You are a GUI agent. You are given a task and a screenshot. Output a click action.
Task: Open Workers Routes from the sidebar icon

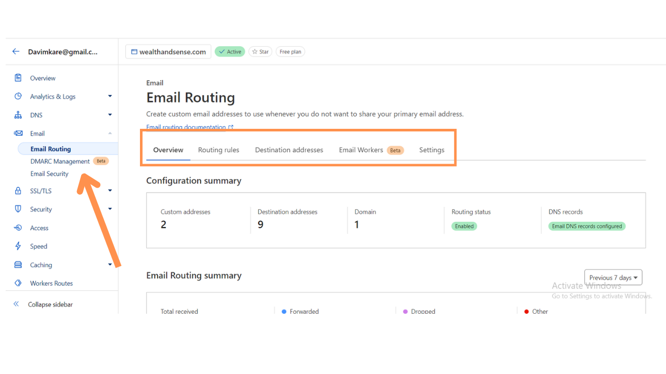point(18,283)
